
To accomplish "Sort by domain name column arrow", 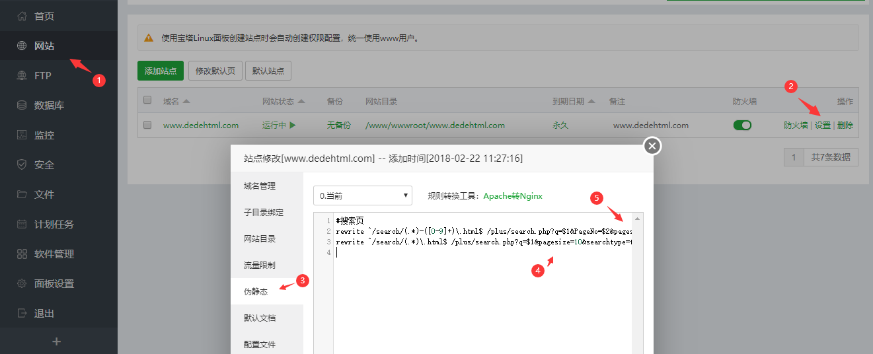I will [x=186, y=102].
